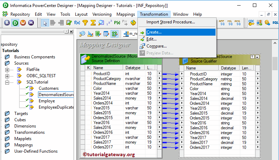Select the Employe source in tree
The image size is (279, 160).
point(47,101)
